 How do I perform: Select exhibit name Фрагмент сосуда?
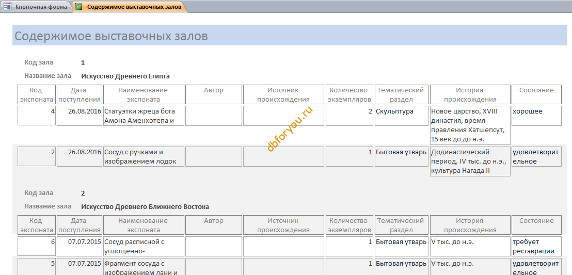[144, 267]
